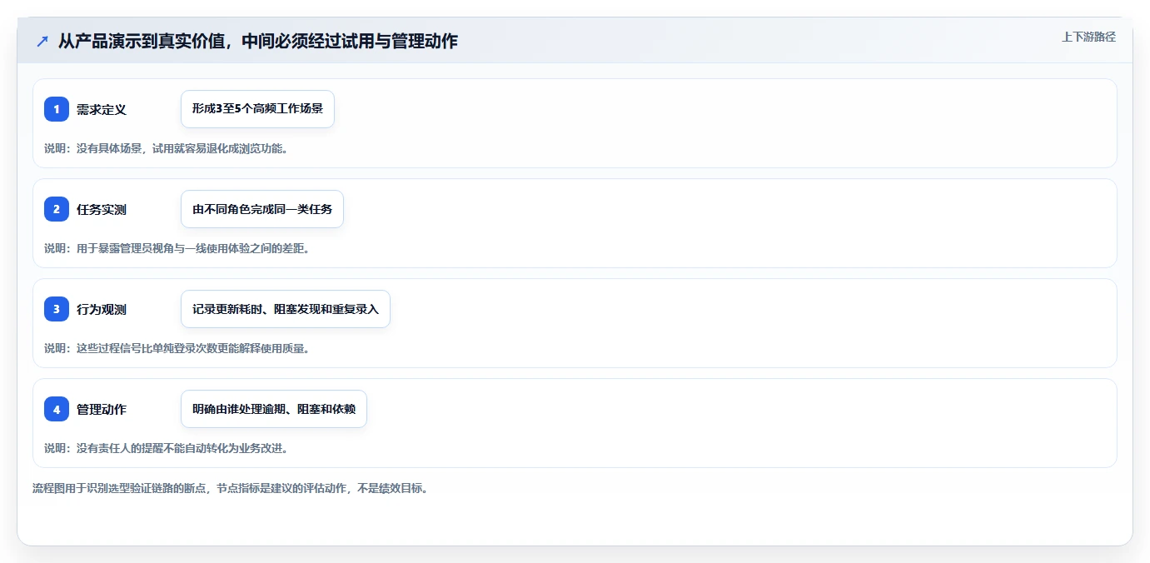Select the 上下游路径 label
1150x563 pixels.
[x=1088, y=37]
